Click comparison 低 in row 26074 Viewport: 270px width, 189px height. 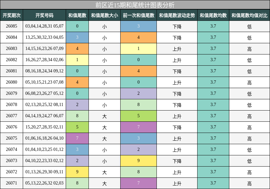coord(249,150)
